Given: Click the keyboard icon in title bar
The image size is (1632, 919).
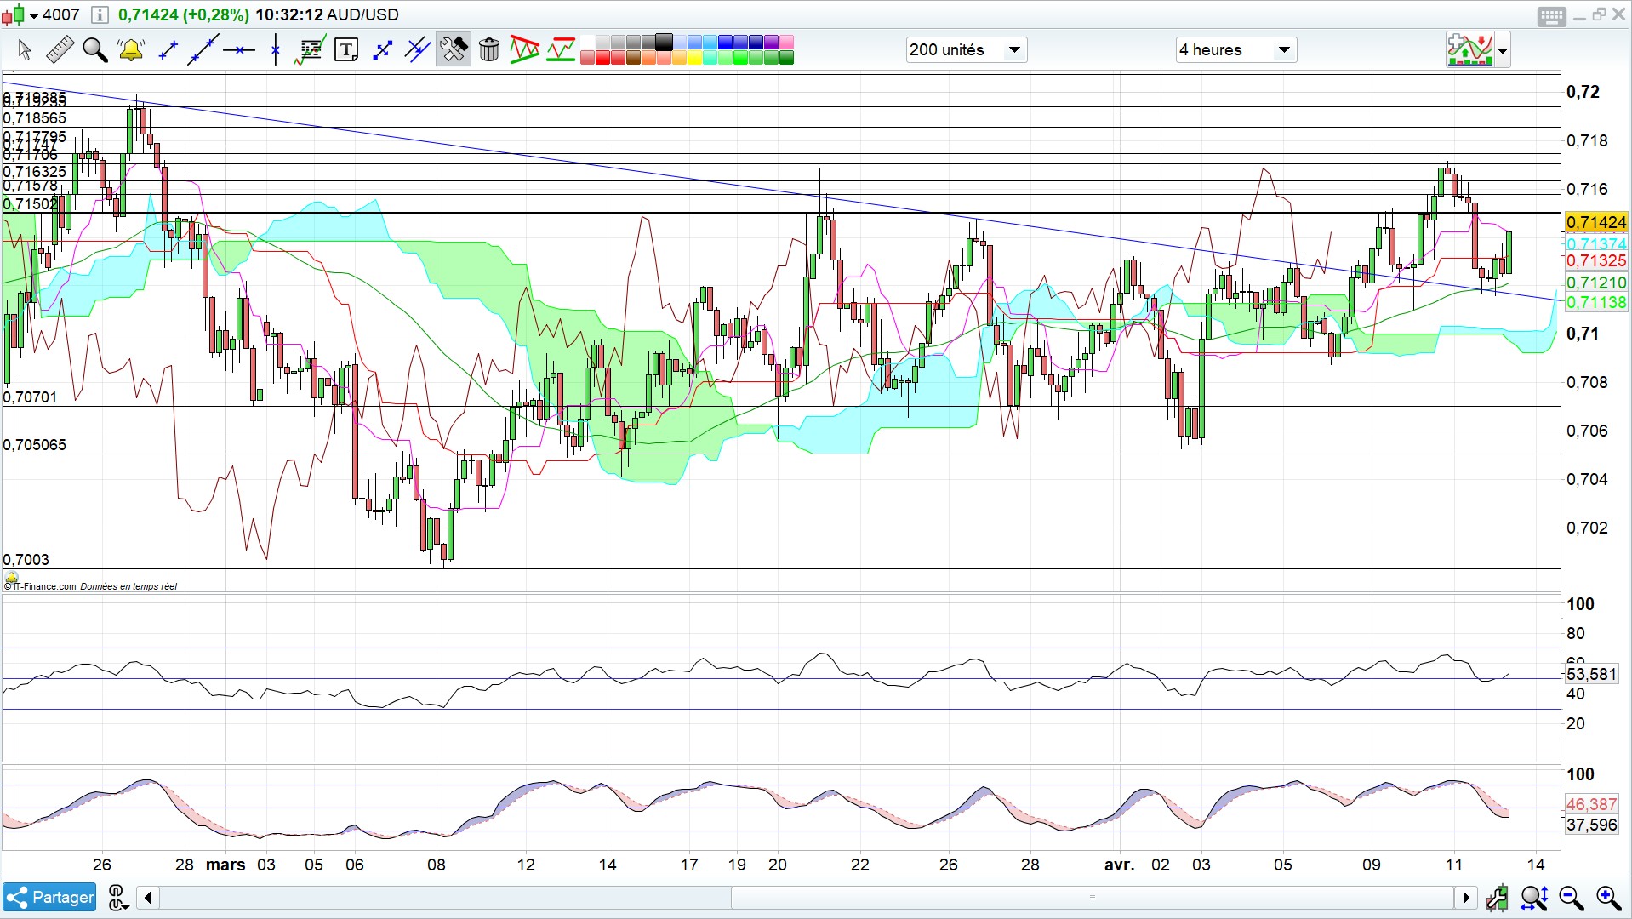Looking at the screenshot, I should (x=1551, y=16).
